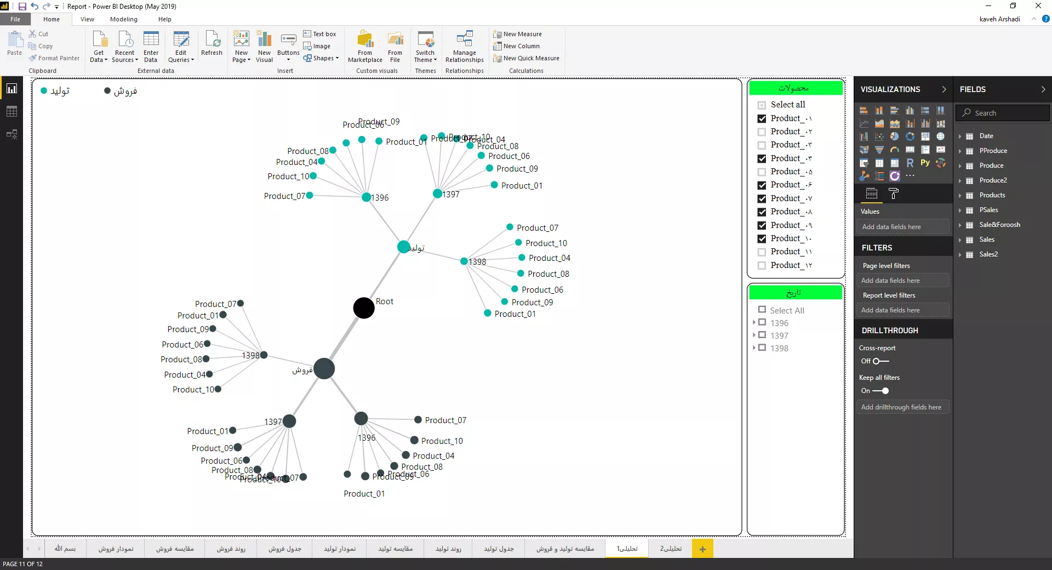Click the New Measure button
1052x570 pixels.
(517, 34)
